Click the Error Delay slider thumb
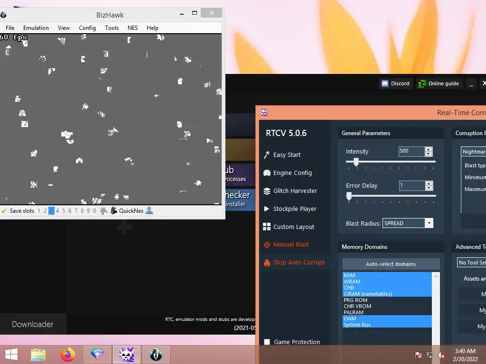 tap(349, 196)
